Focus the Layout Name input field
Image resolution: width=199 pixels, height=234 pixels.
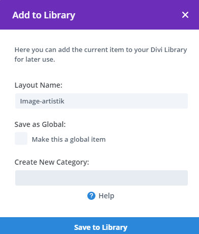coord(102,101)
